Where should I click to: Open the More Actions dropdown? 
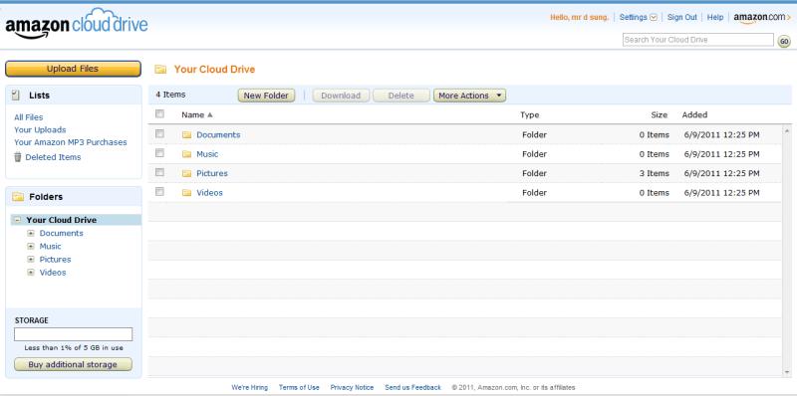[469, 96]
